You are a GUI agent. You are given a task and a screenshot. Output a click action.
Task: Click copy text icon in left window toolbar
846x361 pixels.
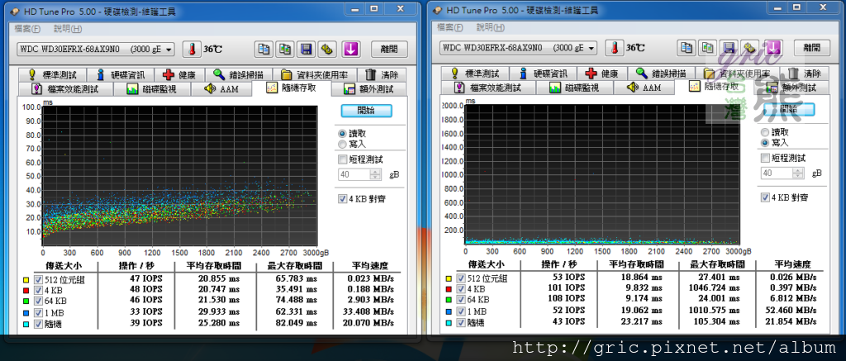(x=264, y=49)
